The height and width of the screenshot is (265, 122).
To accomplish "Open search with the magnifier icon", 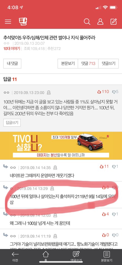I will click(x=87, y=22).
